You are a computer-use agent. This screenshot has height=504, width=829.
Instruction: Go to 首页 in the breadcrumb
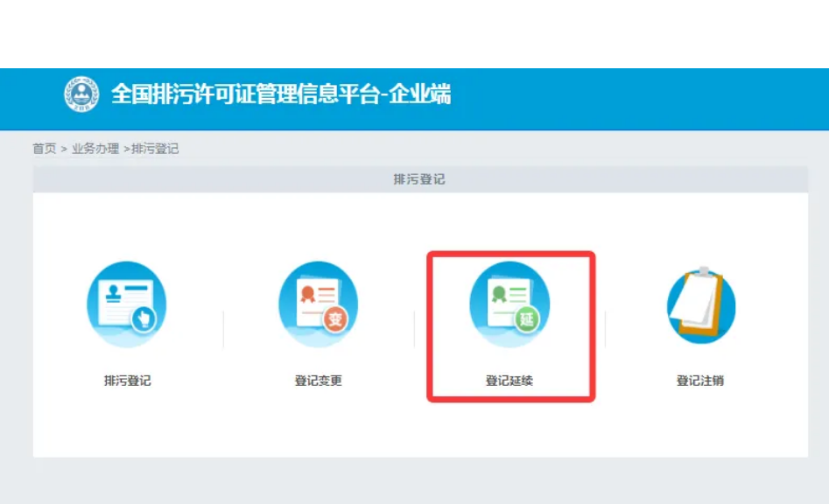point(45,149)
